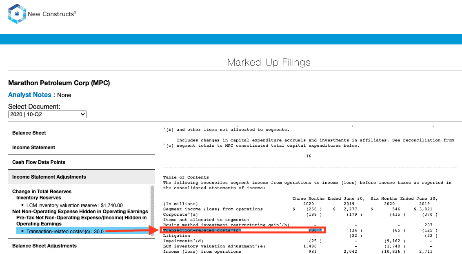Screen dimensions: 462x254
Task: Click the Three Months Ended June 30 header
Action: pyautogui.click(x=329, y=199)
